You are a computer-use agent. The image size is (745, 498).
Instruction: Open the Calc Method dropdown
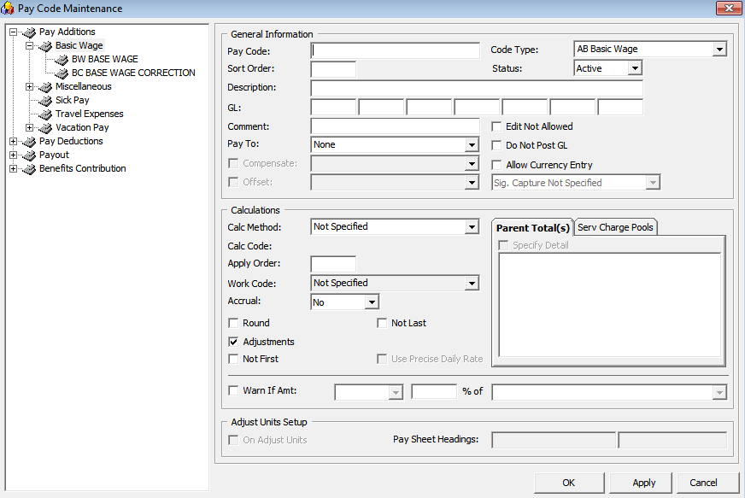click(472, 226)
